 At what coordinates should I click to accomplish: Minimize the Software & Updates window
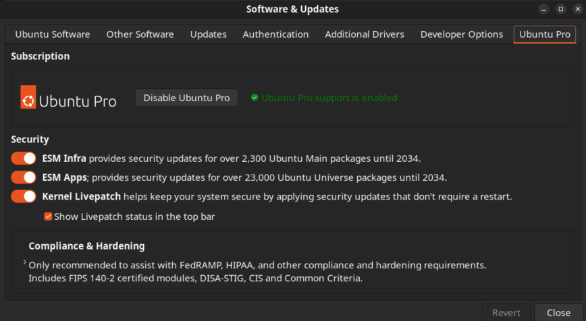(545, 9)
